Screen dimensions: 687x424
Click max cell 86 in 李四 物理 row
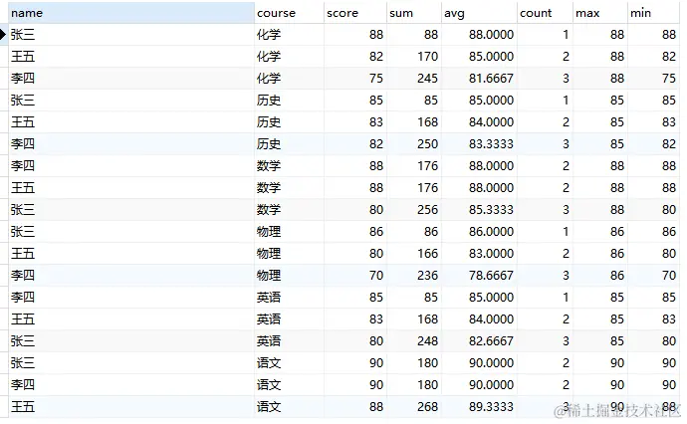click(x=599, y=276)
